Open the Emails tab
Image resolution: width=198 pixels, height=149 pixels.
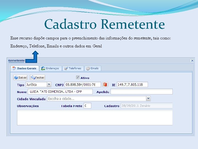[x=93, y=68]
